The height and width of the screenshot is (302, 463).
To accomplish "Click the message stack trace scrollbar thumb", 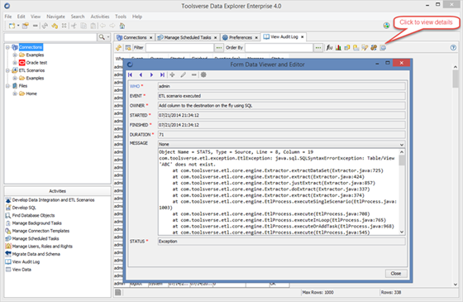I will 402,161.
